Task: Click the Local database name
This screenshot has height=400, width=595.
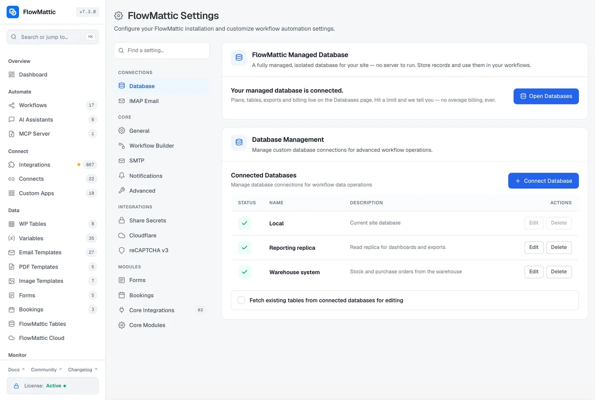Action: pos(277,223)
